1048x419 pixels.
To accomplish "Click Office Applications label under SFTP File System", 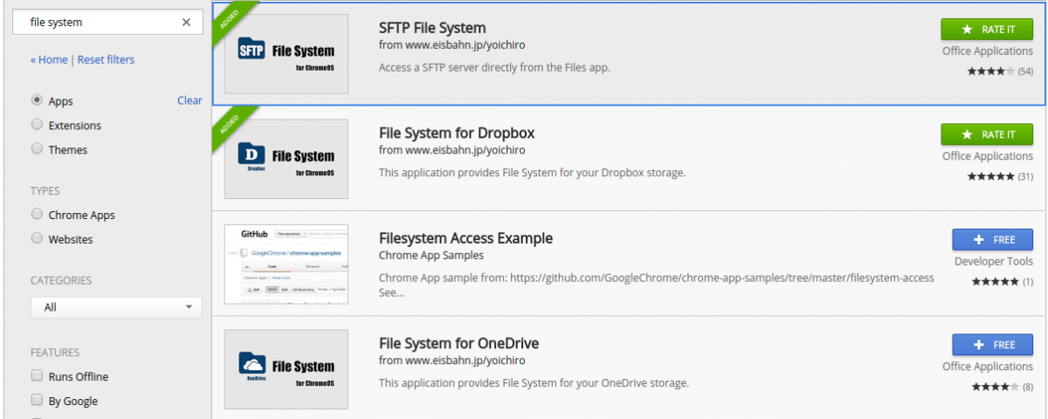I will [988, 51].
